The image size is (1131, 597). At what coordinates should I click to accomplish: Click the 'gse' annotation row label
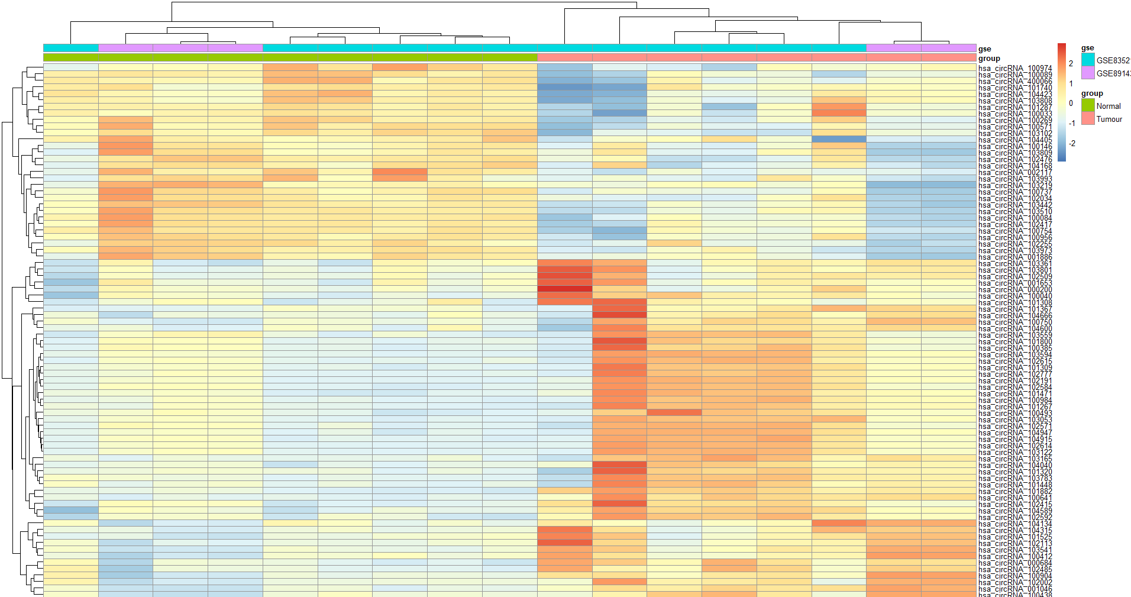tap(984, 49)
